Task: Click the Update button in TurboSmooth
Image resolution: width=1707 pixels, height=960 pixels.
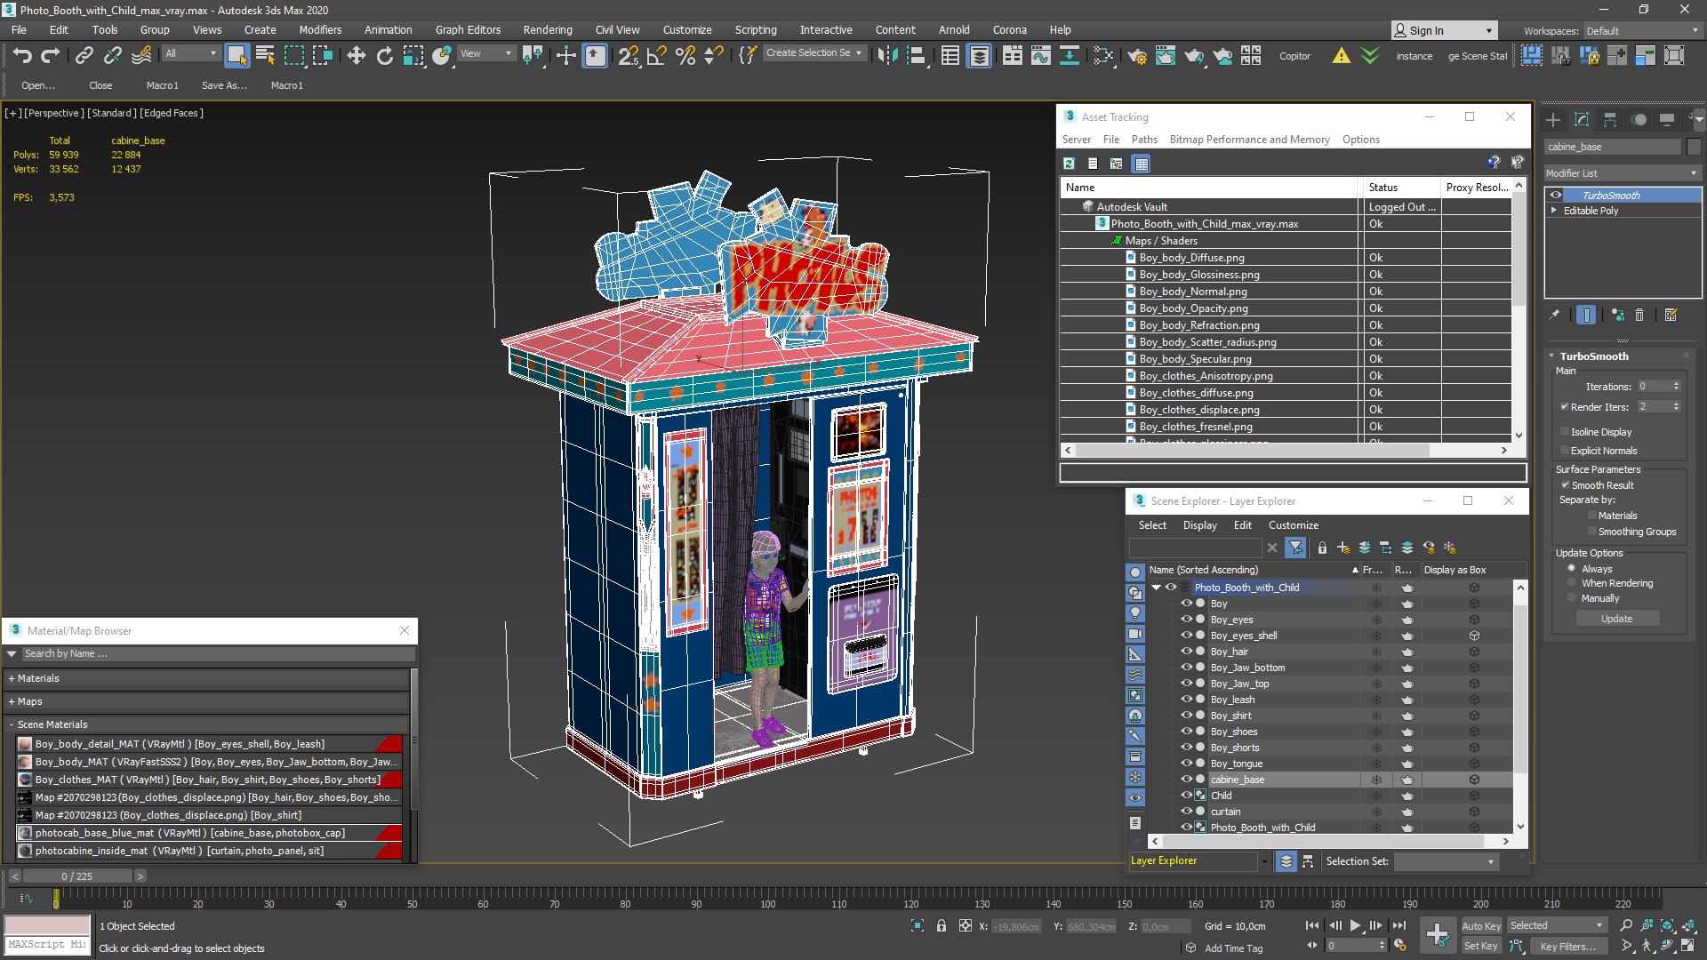Action: point(1616,619)
